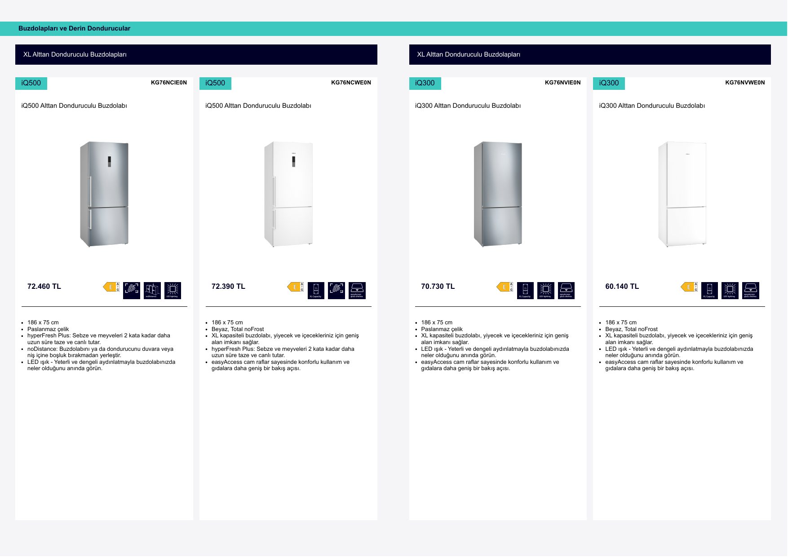Open the KG76NCWE0N white fridge image
This screenshot has width=788, height=557.
288,194
